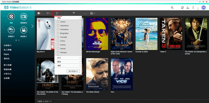This screenshot has width=209, height=103.
Task: Select the Taken 3 poster
Action: pos(171,34)
